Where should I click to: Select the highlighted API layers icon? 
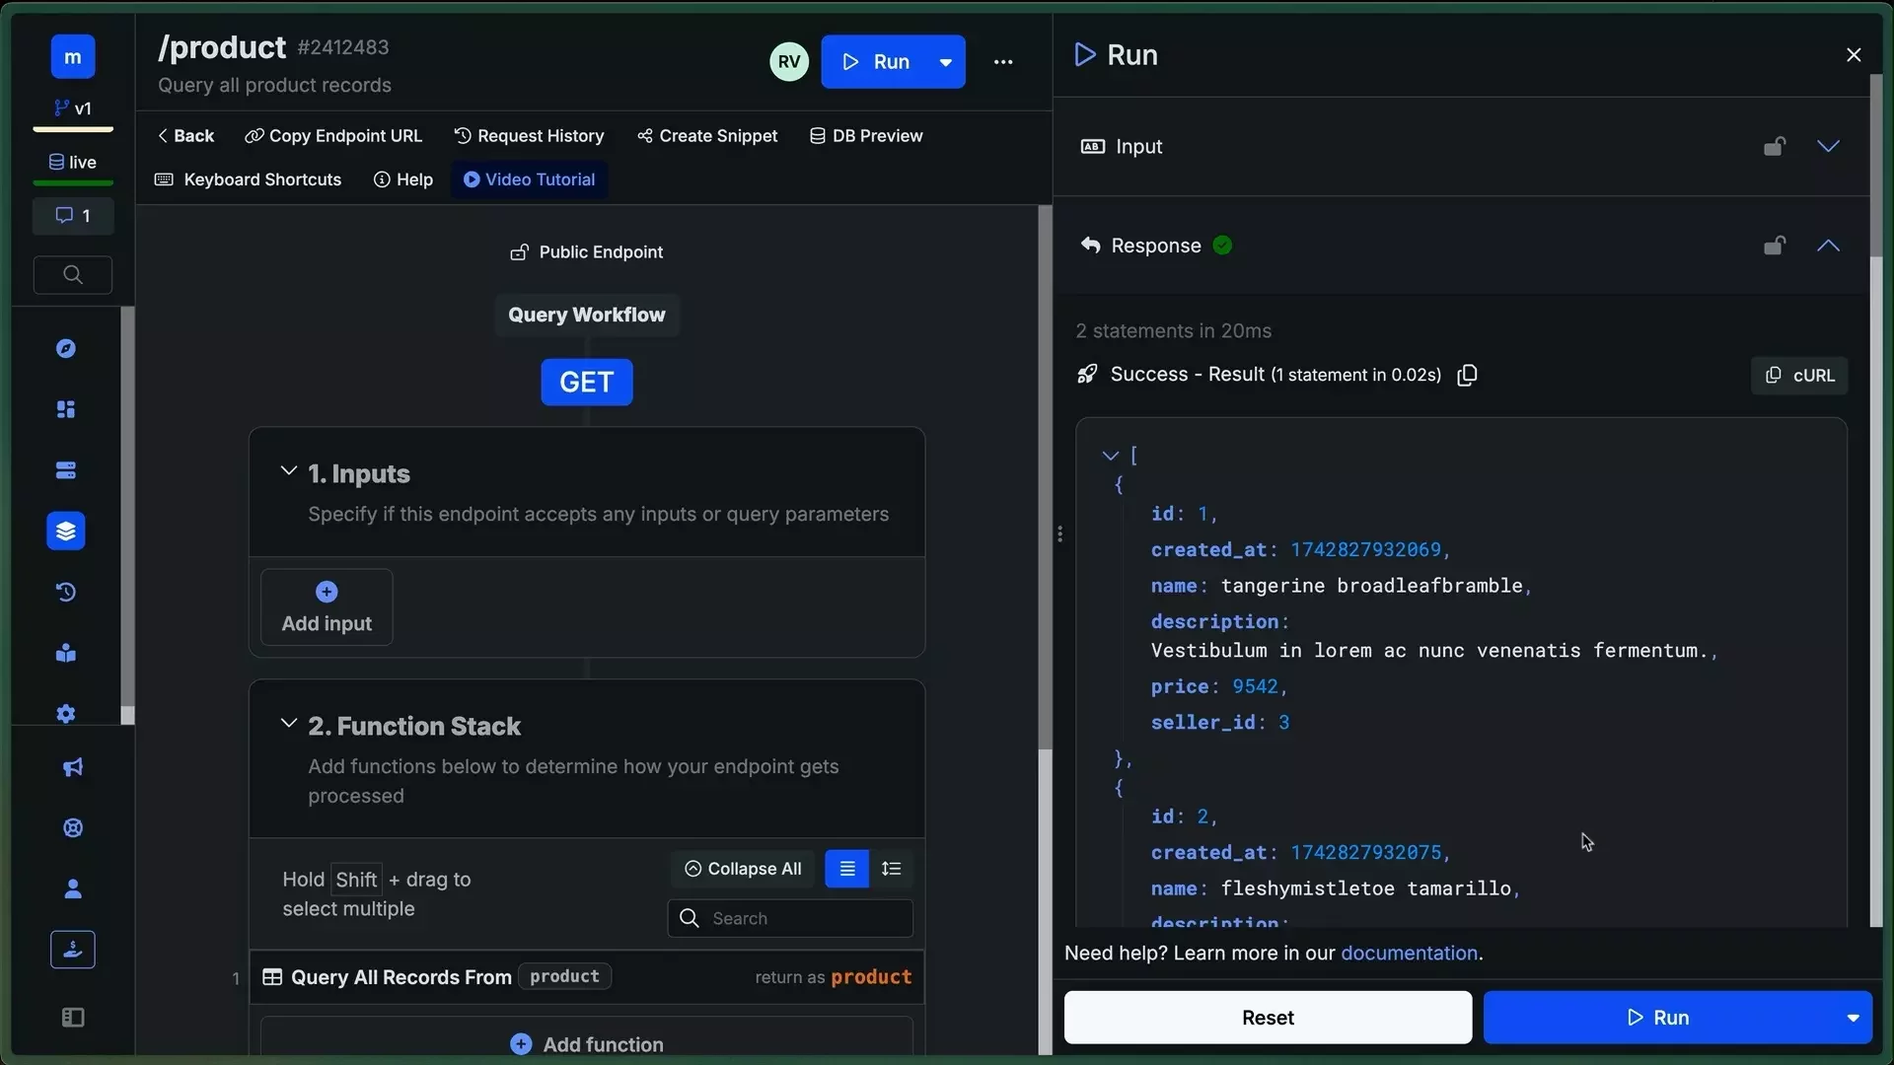click(x=65, y=531)
